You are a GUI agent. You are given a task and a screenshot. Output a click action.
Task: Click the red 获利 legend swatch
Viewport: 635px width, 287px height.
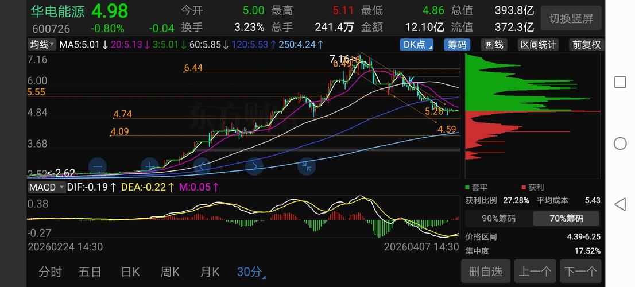[x=524, y=188]
